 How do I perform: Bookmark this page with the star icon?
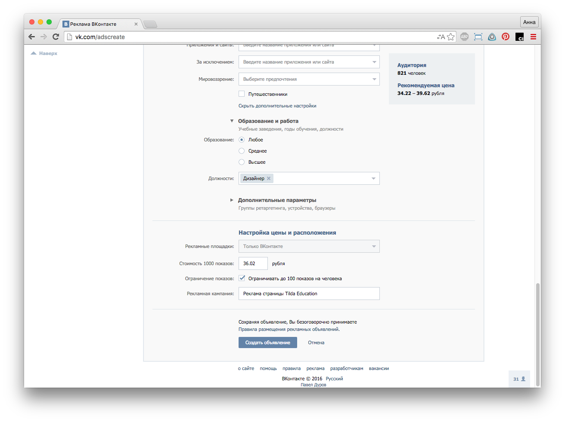coord(451,37)
